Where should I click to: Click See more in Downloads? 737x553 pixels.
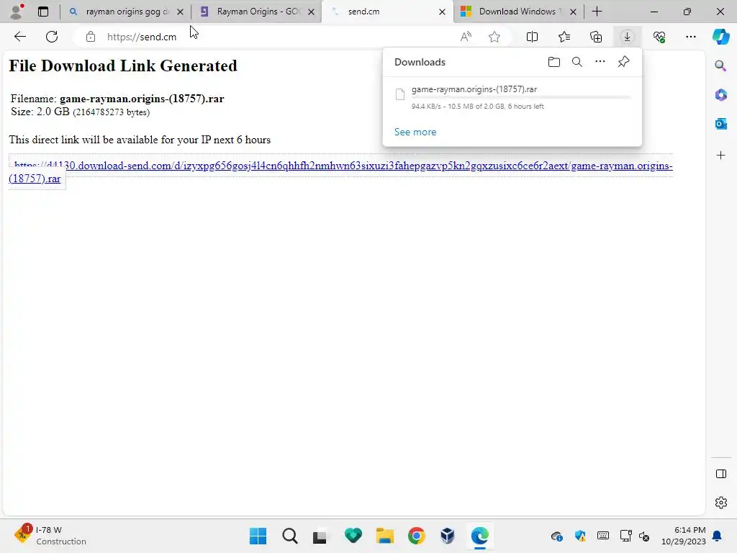(x=415, y=132)
